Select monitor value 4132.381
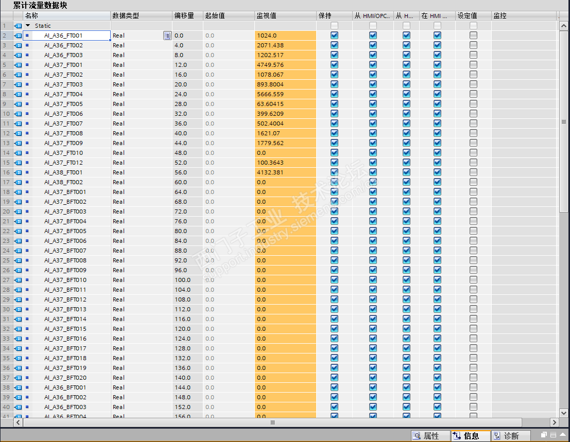Image resolution: width=570 pixels, height=442 pixels. tap(286, 172)
